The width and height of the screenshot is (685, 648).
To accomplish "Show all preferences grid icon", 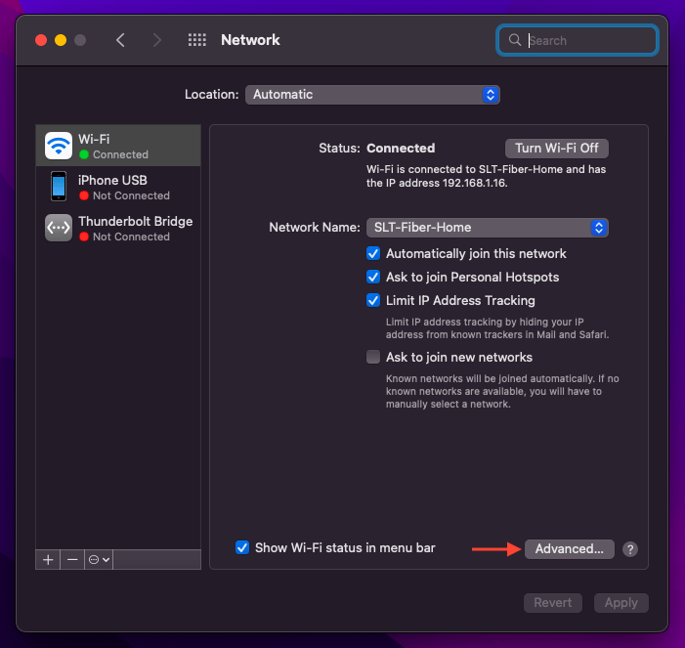I will point(197,40).
